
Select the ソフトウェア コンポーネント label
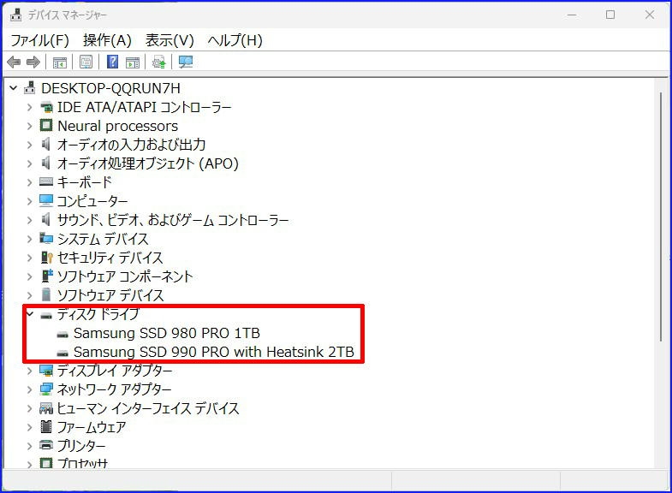[x=125, y=276]
